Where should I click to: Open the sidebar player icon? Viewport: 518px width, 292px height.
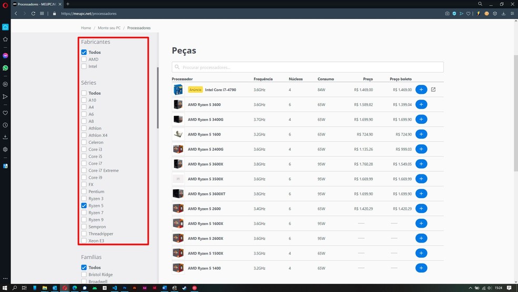[5, 84]
